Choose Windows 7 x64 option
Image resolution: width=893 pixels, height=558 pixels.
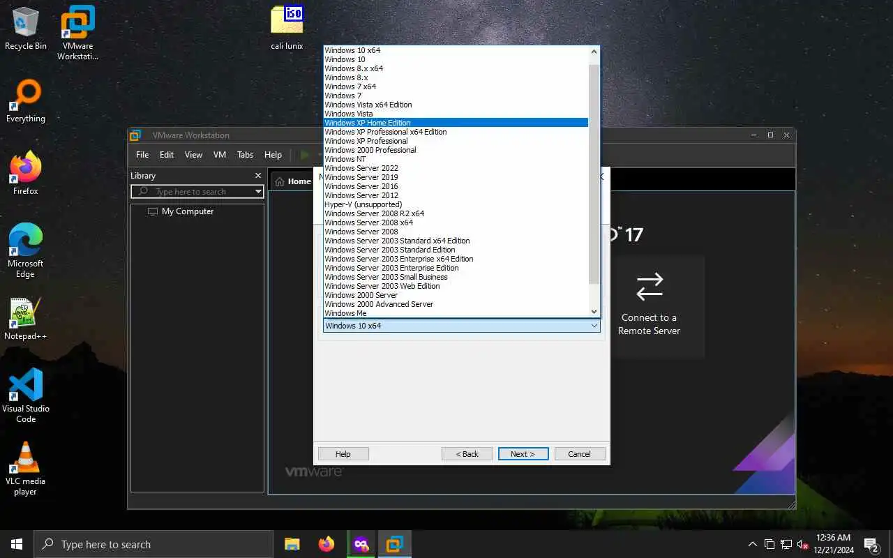tap(456, 86)
